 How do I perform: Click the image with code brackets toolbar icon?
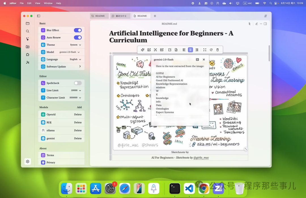click(162, 50)
